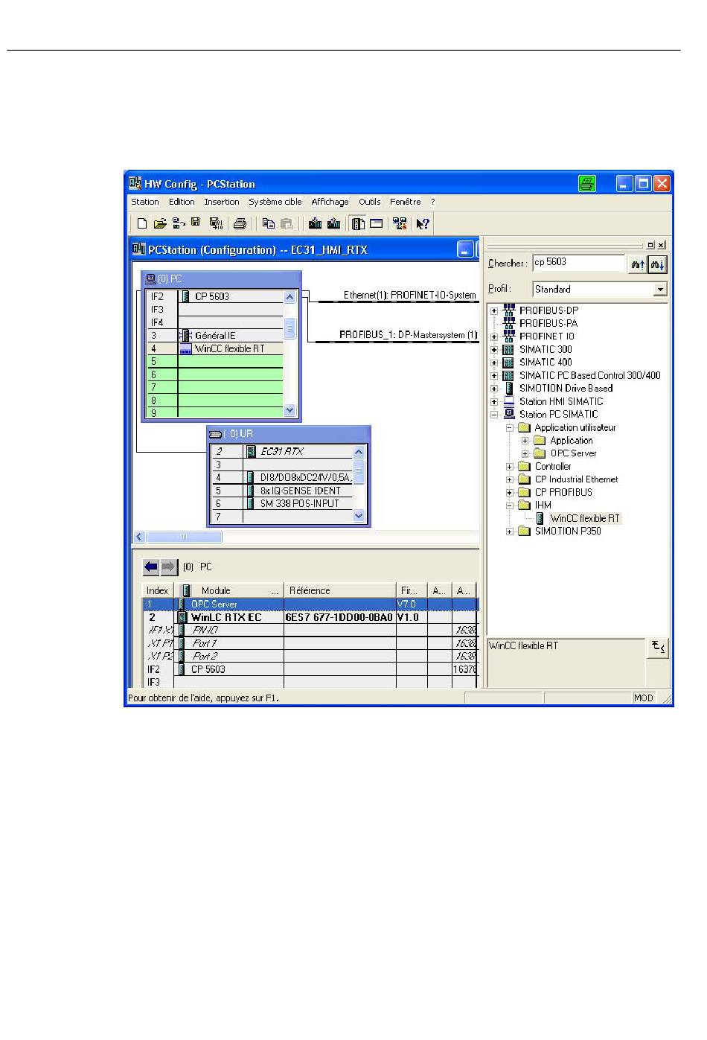The height and width of the screenshot is (1040, 707).
Task: Click the Module column header
Action: (x=230, y=590)
